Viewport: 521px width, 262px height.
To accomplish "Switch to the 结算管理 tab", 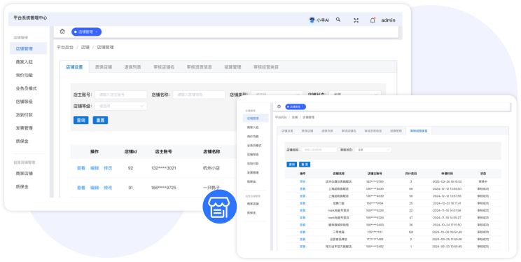I will click(x=232, y=67).
